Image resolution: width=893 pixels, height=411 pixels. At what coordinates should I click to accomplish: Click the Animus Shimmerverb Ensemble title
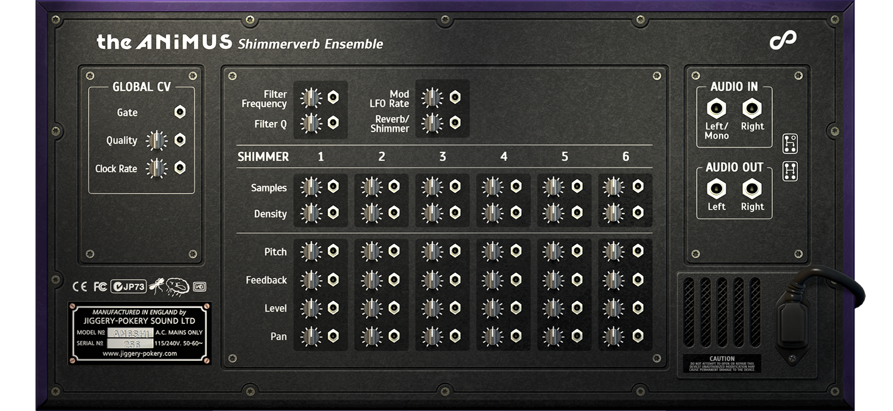240,42
